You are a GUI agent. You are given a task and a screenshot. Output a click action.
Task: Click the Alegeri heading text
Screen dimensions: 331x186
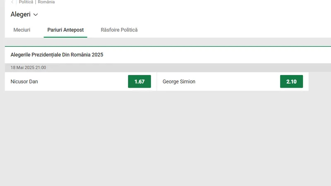20,14
